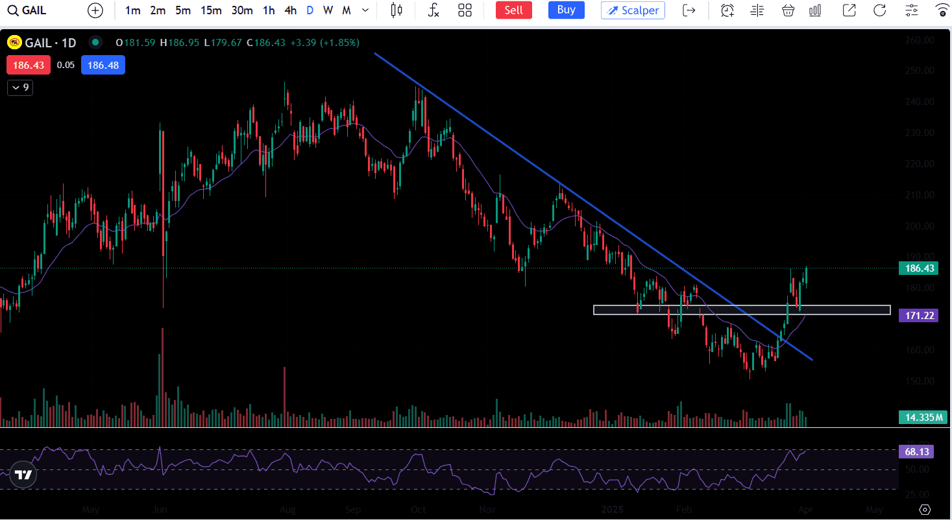Image resolution: width=952 pixels, height=520 pixels.
Task: Switch to the M monthly timeframe
Action: [x=347, y=10]
